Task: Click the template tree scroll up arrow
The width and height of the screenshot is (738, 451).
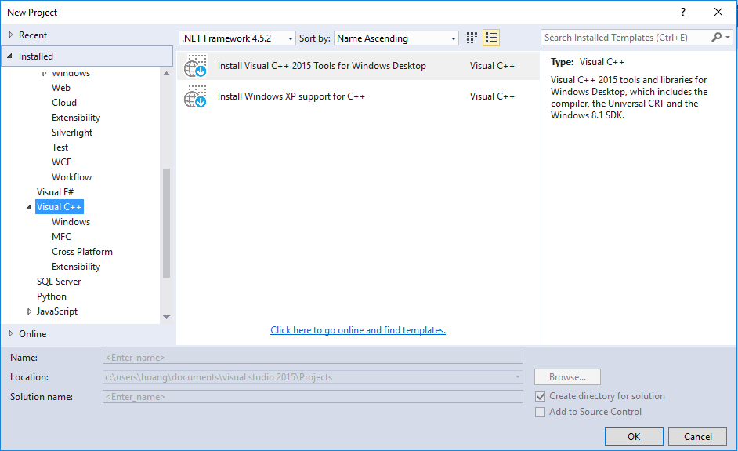Action: click(166, 74)
